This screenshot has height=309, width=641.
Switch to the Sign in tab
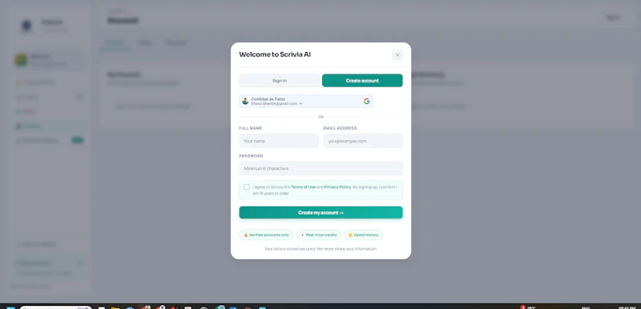point(279,80)
